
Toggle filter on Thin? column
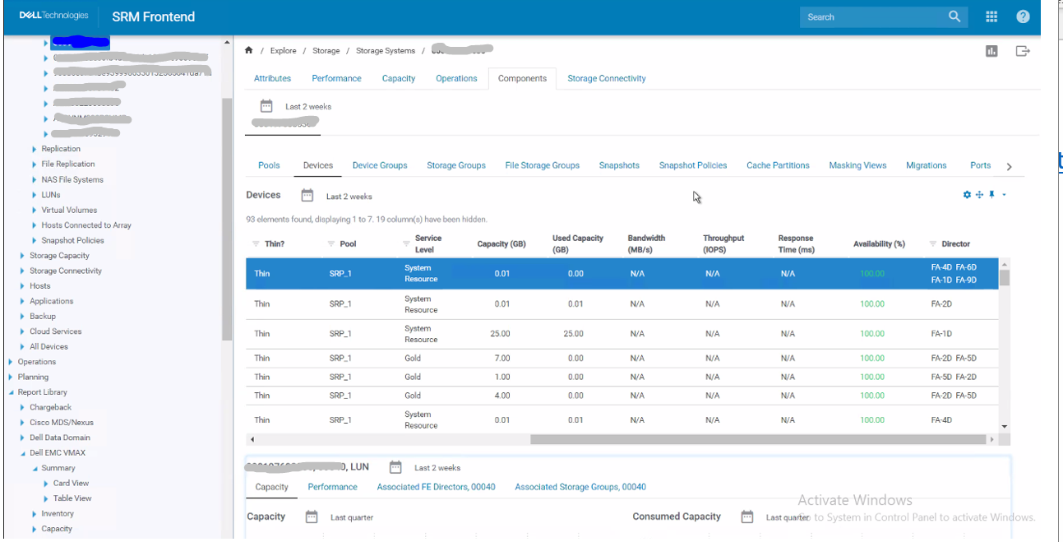tap(255, 244)
